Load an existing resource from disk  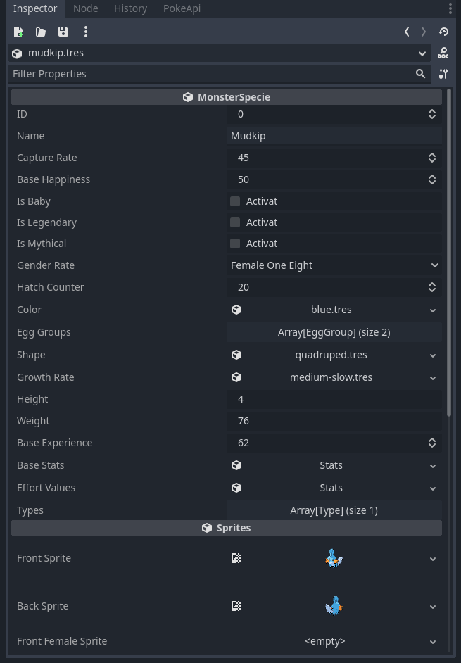pyautogui.click(x=41, y=32)
